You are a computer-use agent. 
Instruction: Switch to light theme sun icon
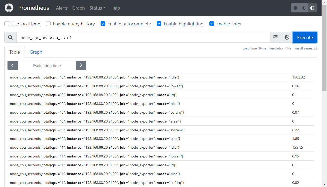pyautogui.click(x=295, y=8)
